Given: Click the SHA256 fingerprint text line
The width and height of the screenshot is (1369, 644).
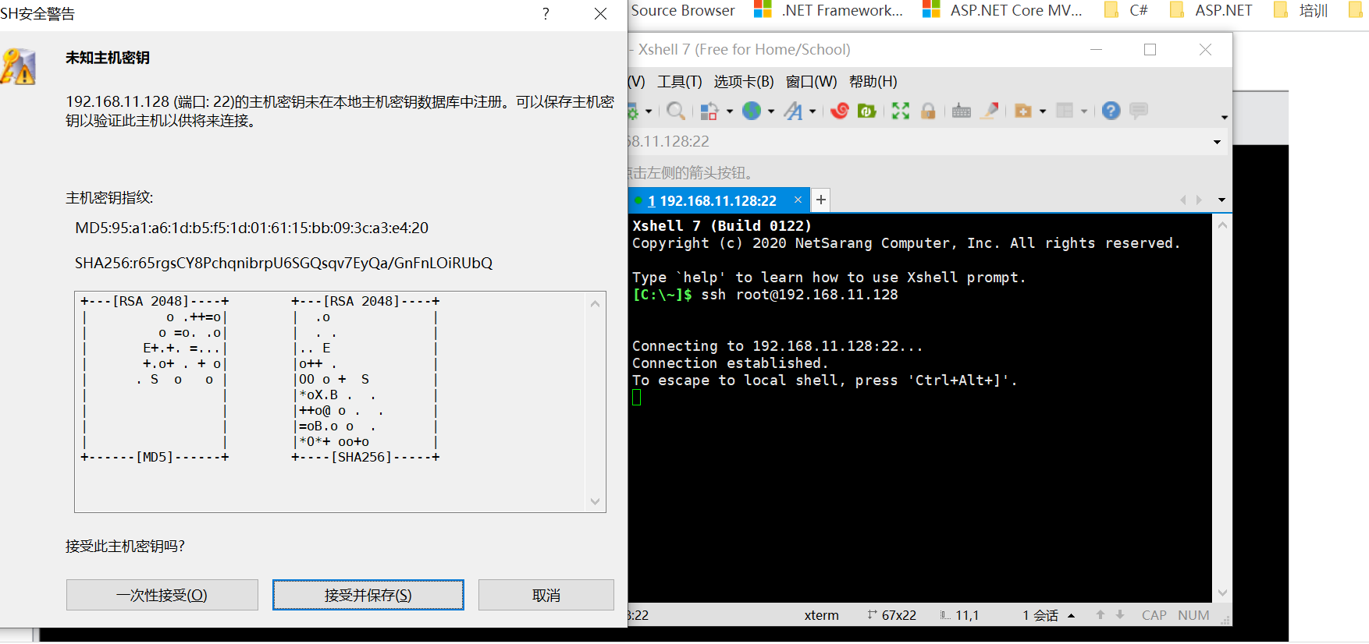Looking at the screenshot, I should click(x=284, y=263).
